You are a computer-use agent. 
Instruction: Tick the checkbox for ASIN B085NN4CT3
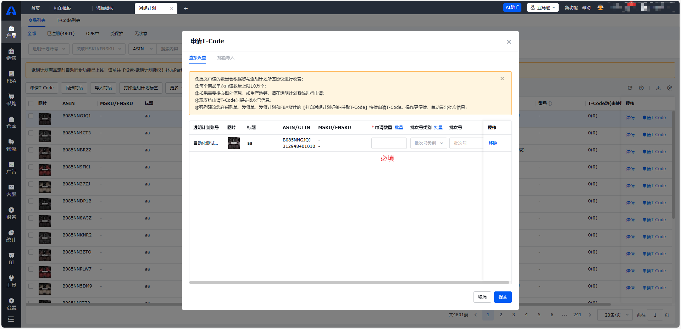coord(31,133)
